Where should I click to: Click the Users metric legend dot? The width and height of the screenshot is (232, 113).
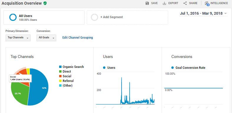click(104, 68)
